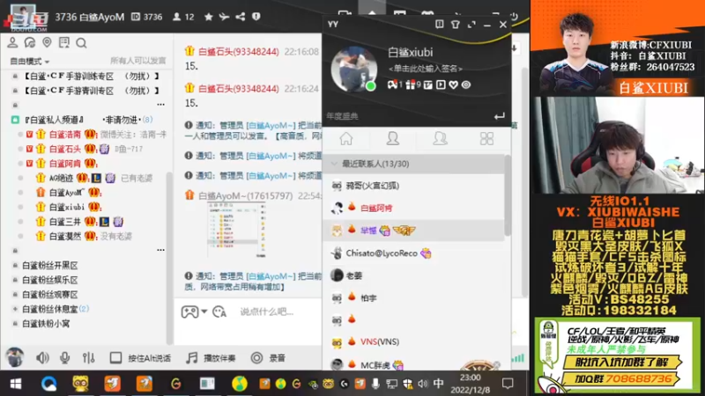Viewport: 705px width, 396px height.
Task: Select the 白鲨粉丝娱乐区 channel
Action: (x=50, y=280)
